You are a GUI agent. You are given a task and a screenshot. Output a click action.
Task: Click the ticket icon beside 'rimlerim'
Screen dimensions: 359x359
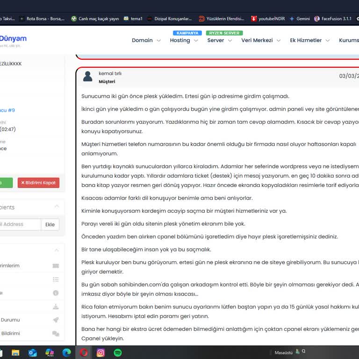click(x=56, y=266)
